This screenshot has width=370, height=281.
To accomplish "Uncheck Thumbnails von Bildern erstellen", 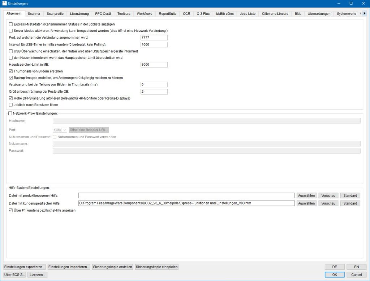I will click(10, 71).
